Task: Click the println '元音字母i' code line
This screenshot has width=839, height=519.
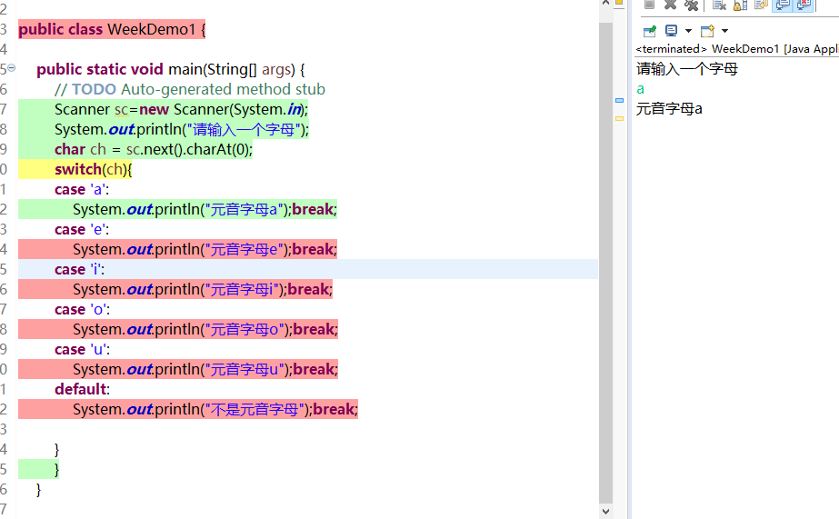Action: click(x=203, y=289)
